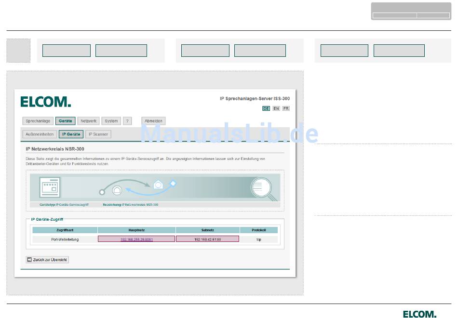Viewport: 458px width, 318px height.
Task: Open the Sprechanlage tab
Action: point(38,121)
